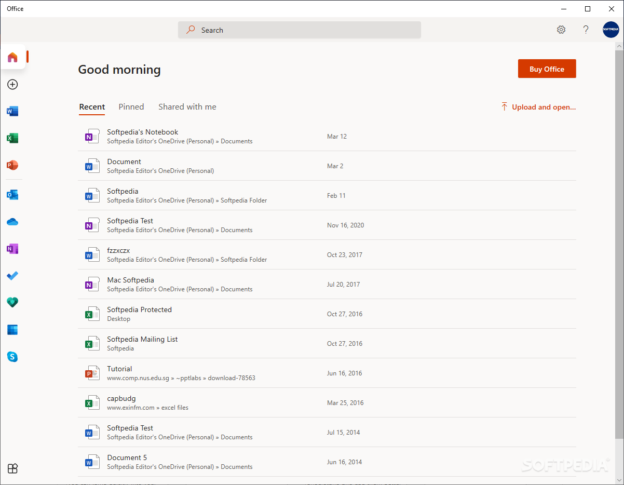Click the date Oct 23, 2017
The image size is (624, 485).
tap(345, 255)
